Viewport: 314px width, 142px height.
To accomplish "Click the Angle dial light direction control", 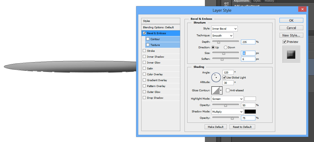I will pos(216,77).
